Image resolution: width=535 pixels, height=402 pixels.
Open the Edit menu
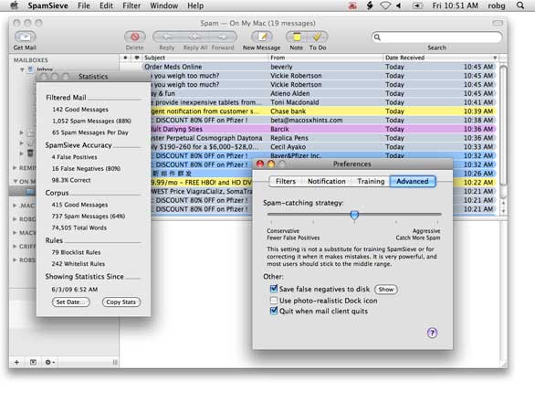pos(106,5)
